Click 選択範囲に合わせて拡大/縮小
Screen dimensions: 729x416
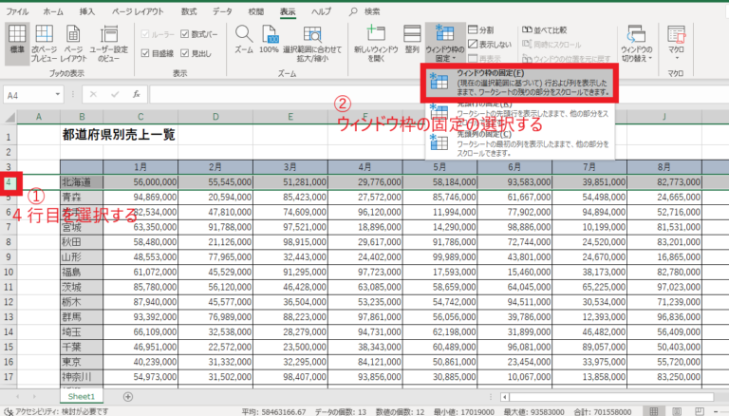(x=312, y=44)
